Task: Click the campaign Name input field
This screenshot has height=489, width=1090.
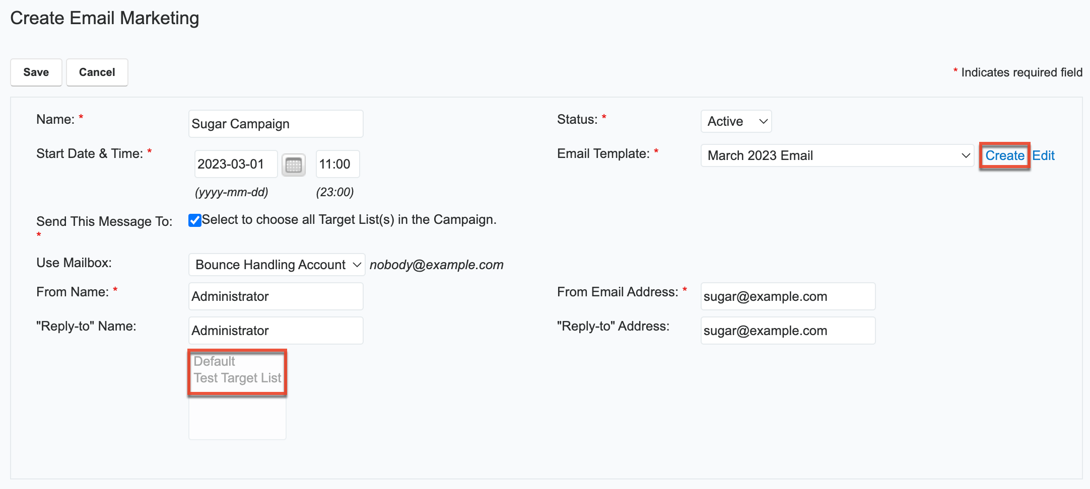Action: point(276,123)
